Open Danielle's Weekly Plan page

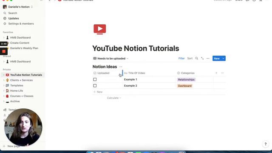pos(24,48)
